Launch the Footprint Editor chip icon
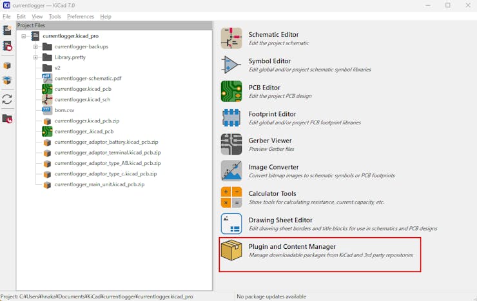This screenshot has width=477, height=301. (231, 118)
